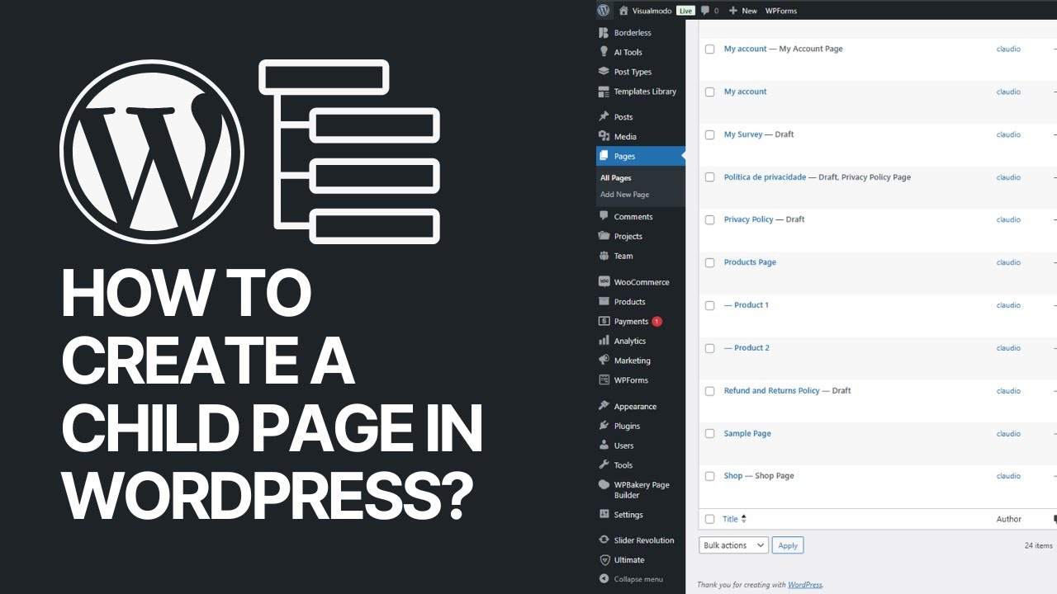
Task: Click the Users person icon
Action: pyautogui.click(x=604, y=445)
